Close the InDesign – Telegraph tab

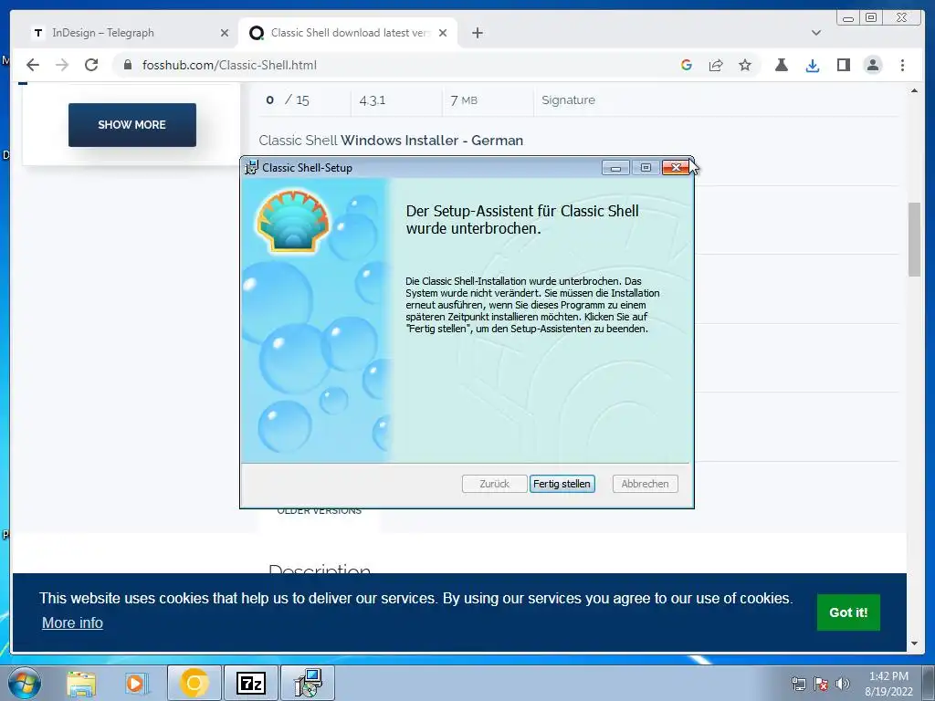tap(225, 33)
